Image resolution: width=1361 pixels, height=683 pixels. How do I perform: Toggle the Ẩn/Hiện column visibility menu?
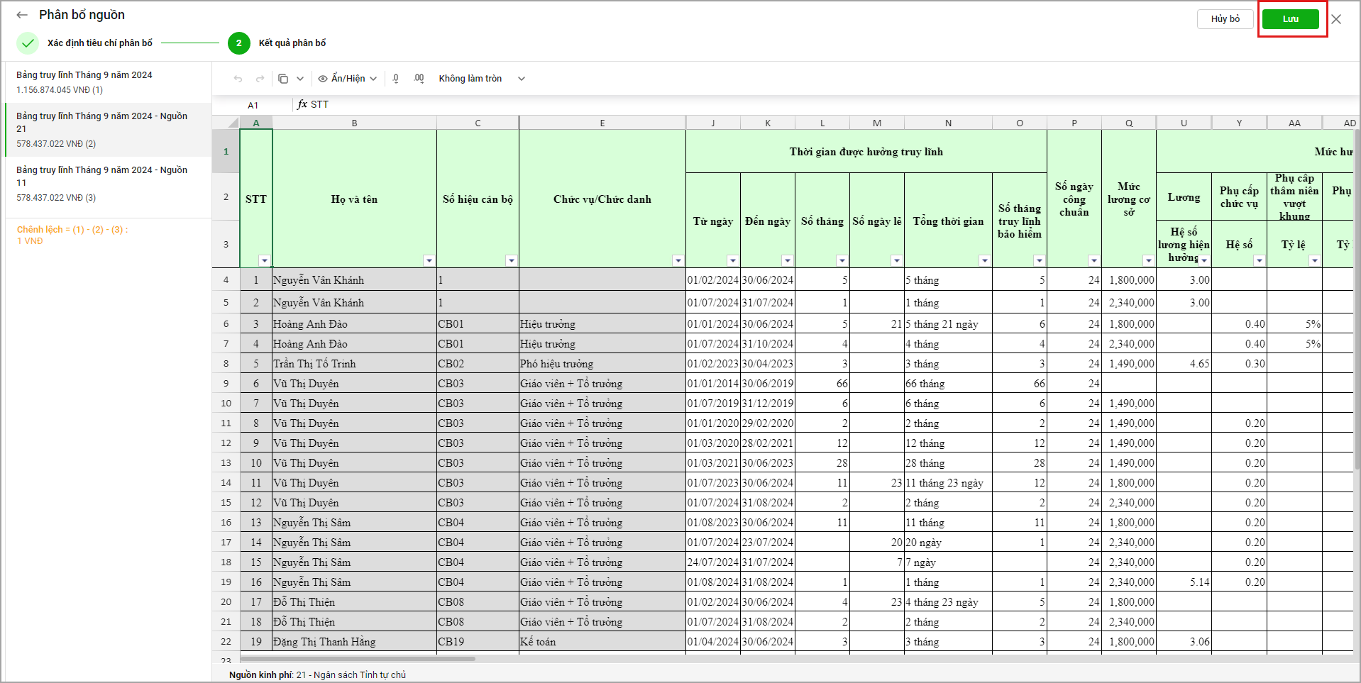(x=347, y=79)
